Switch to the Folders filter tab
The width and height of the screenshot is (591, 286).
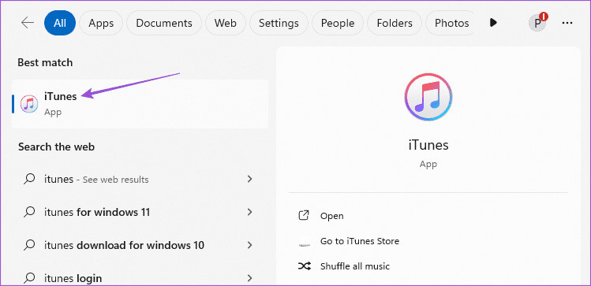click(x=395, y=23)
